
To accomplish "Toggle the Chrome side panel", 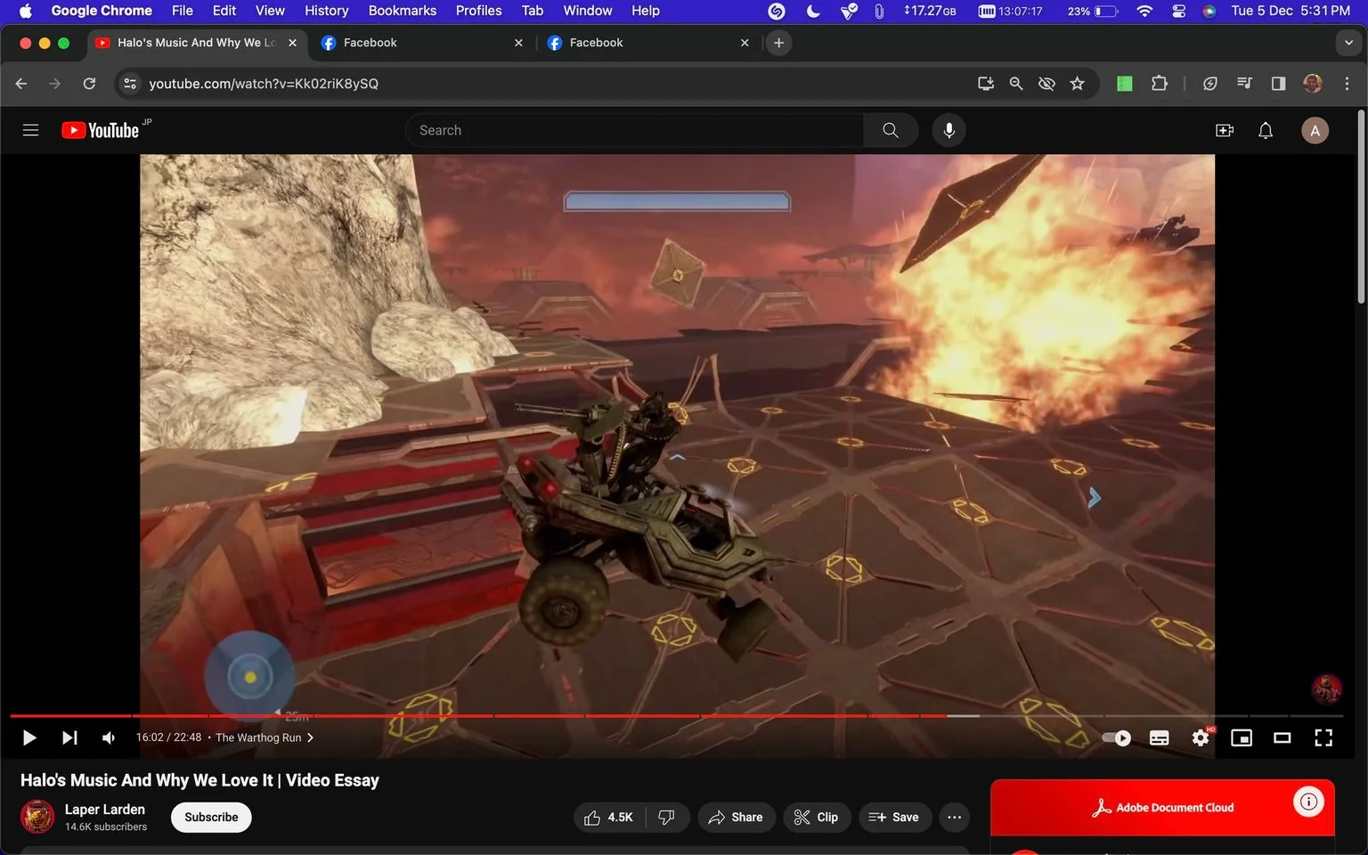I will click(1278, 83).
